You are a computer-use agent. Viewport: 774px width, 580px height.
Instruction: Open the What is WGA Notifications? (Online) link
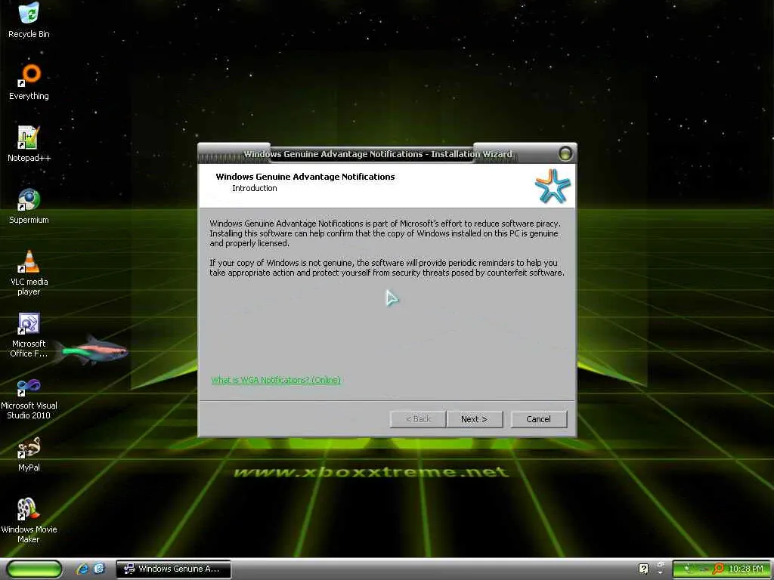(276, 380)
